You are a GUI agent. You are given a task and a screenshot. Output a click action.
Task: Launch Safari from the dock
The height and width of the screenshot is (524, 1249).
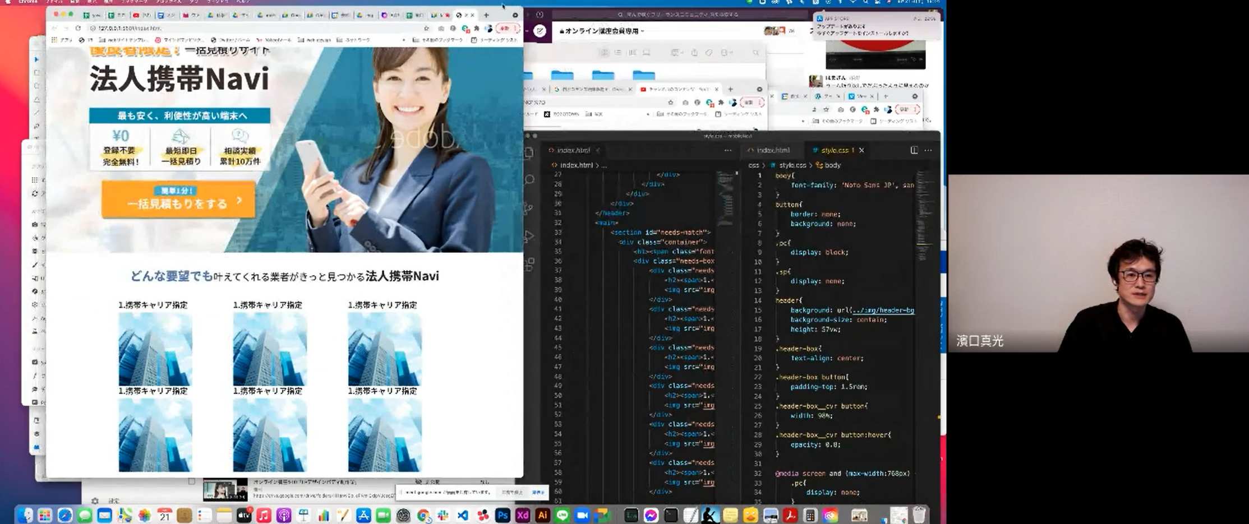(x=65, y=515)
